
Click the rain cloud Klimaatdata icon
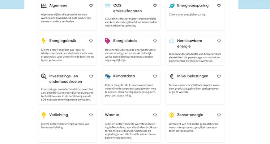(x=108, y=76)
